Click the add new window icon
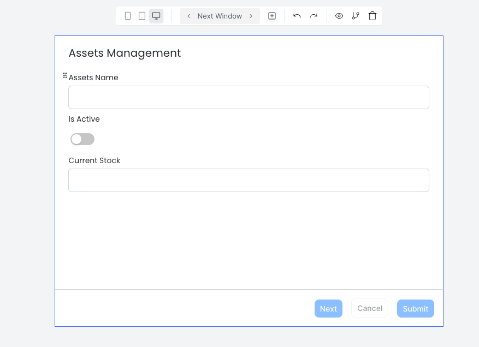Viewport: 479px width, 347px height. (x=272, y=16)
